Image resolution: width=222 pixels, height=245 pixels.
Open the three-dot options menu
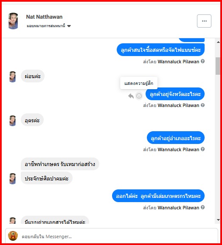click(204, 21)
